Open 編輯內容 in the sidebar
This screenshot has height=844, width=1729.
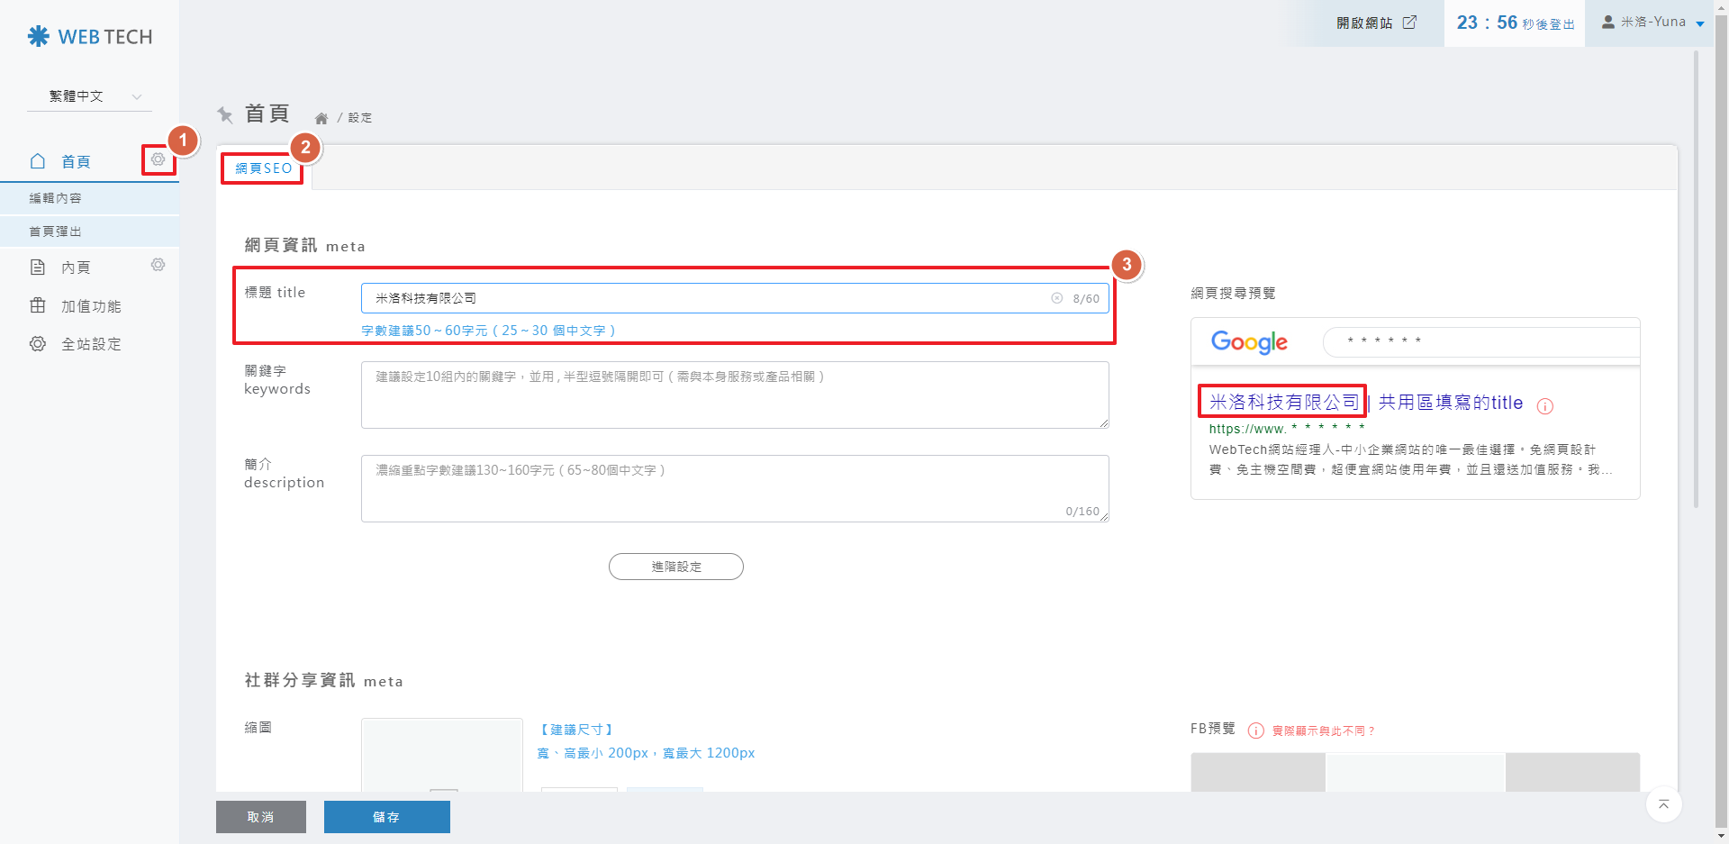pos(56,198)
